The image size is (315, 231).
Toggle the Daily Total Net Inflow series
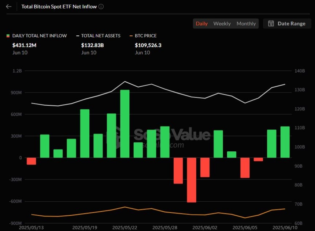point(40,36)
